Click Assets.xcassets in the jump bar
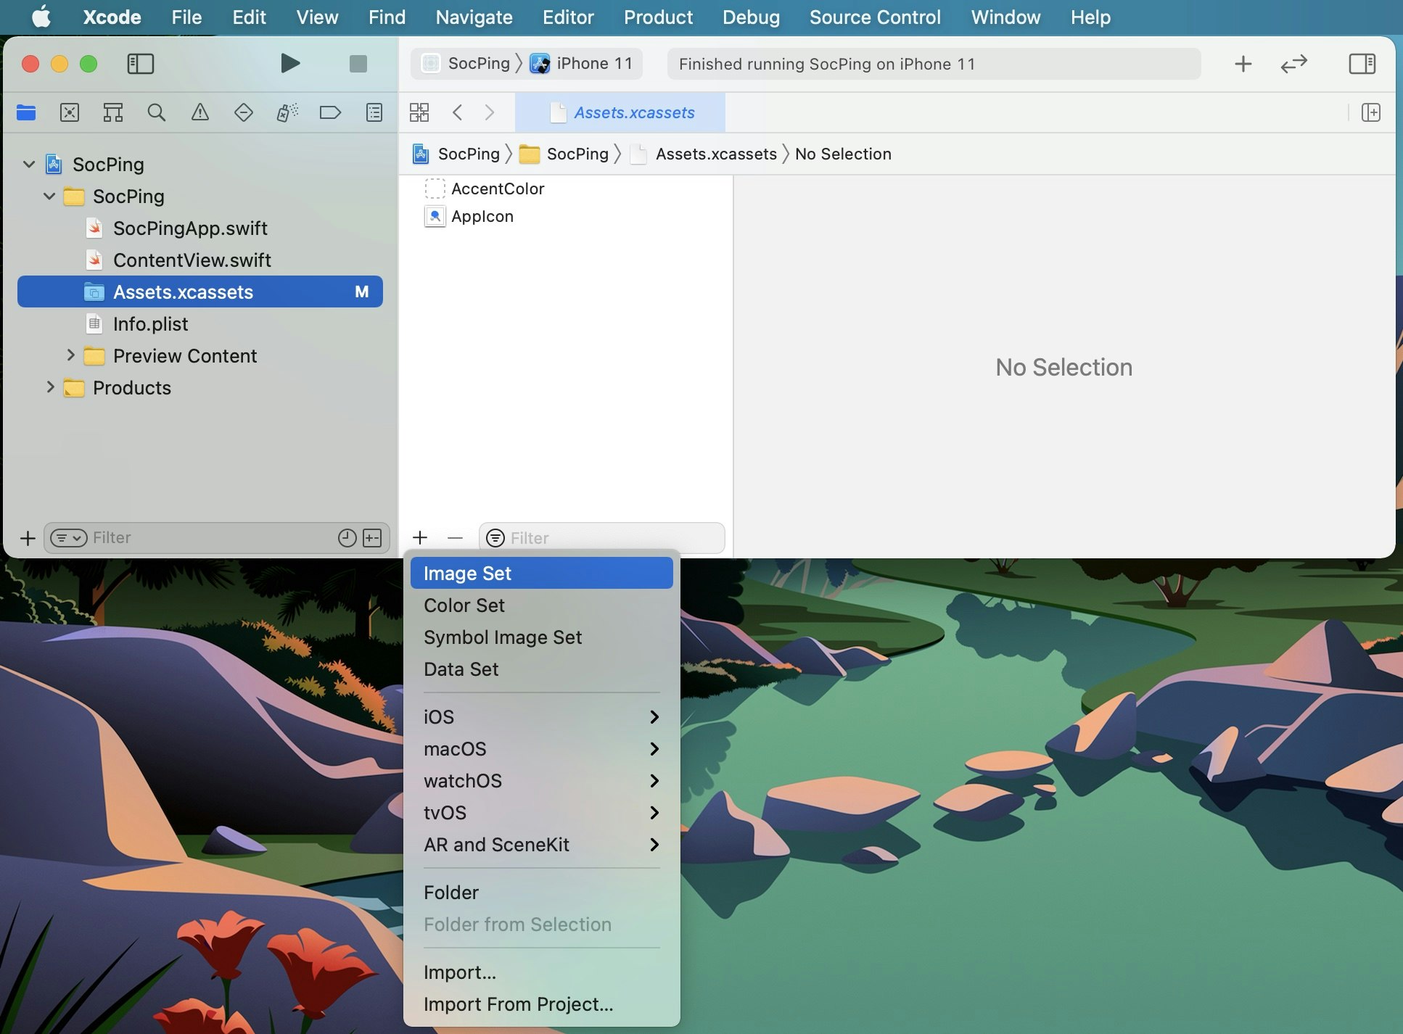 (704, 154)
